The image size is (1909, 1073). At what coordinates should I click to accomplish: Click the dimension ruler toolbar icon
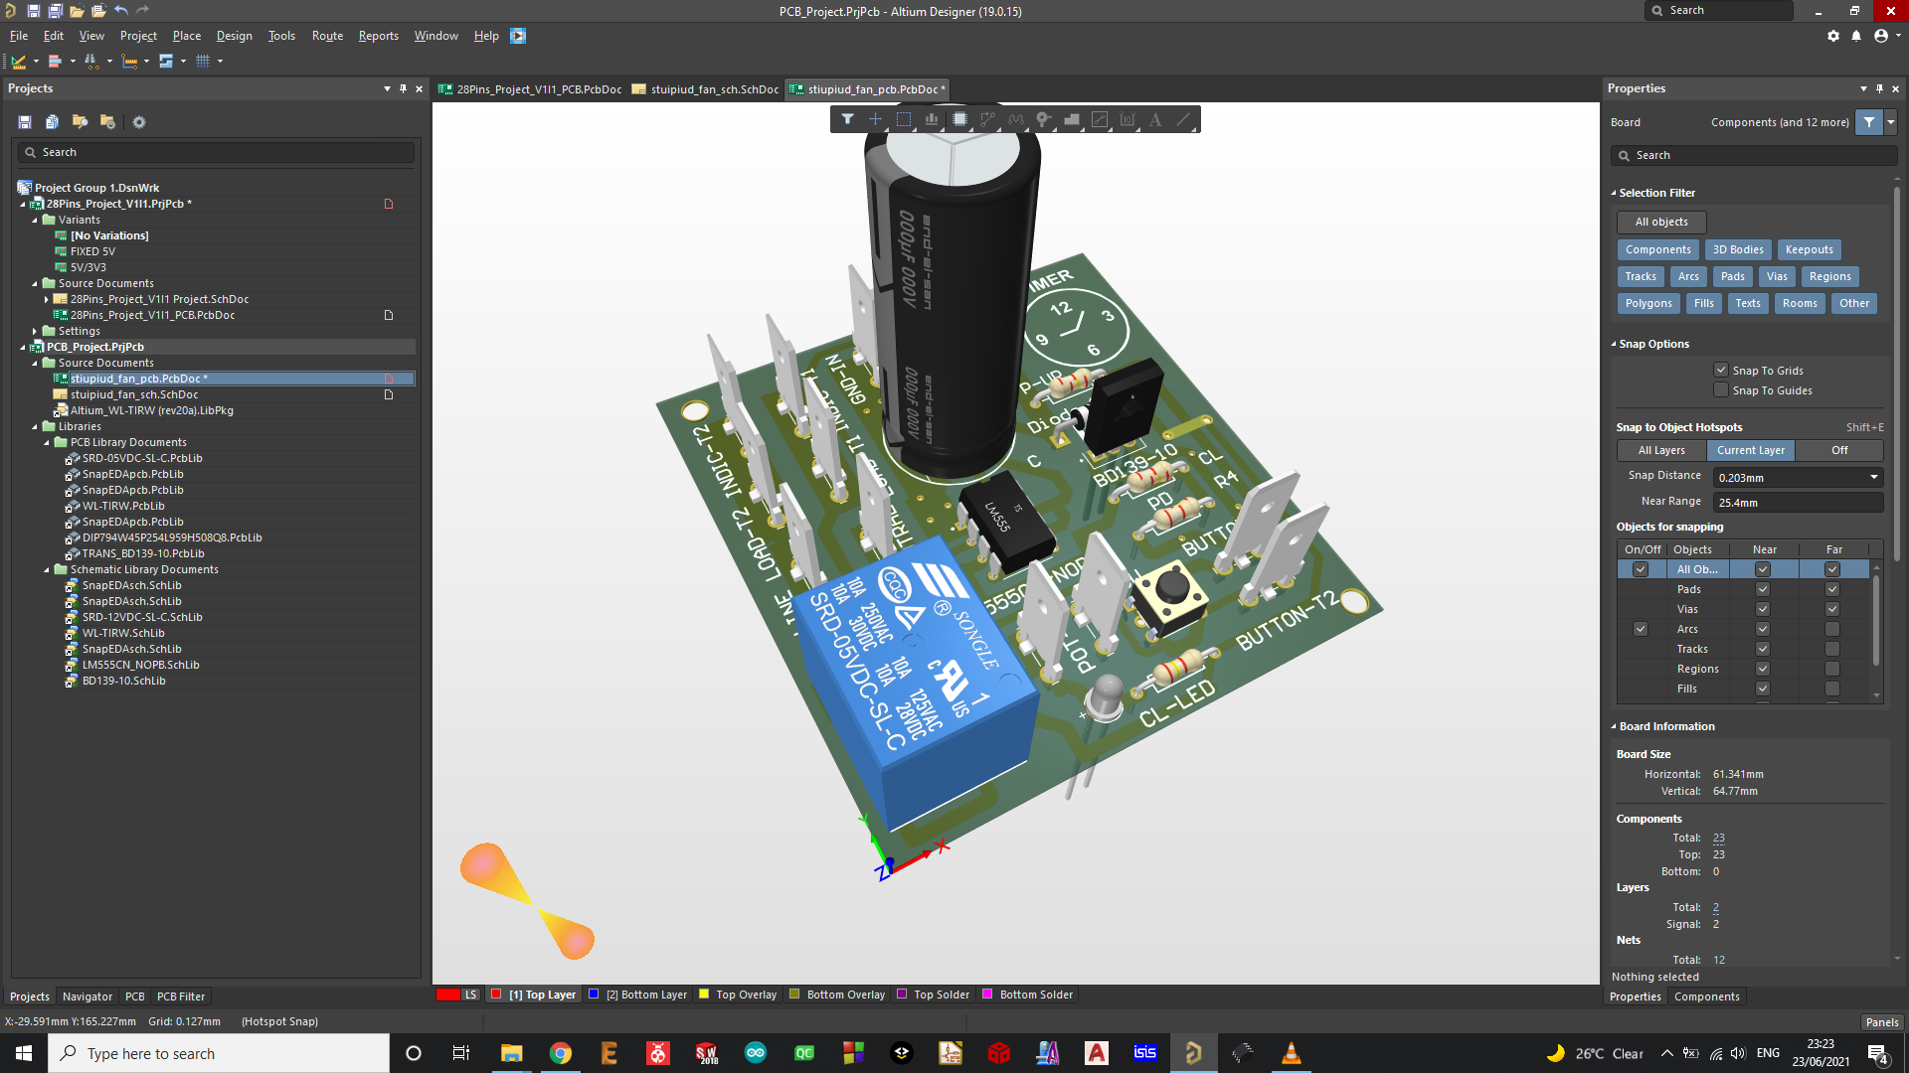pos(129,61)
